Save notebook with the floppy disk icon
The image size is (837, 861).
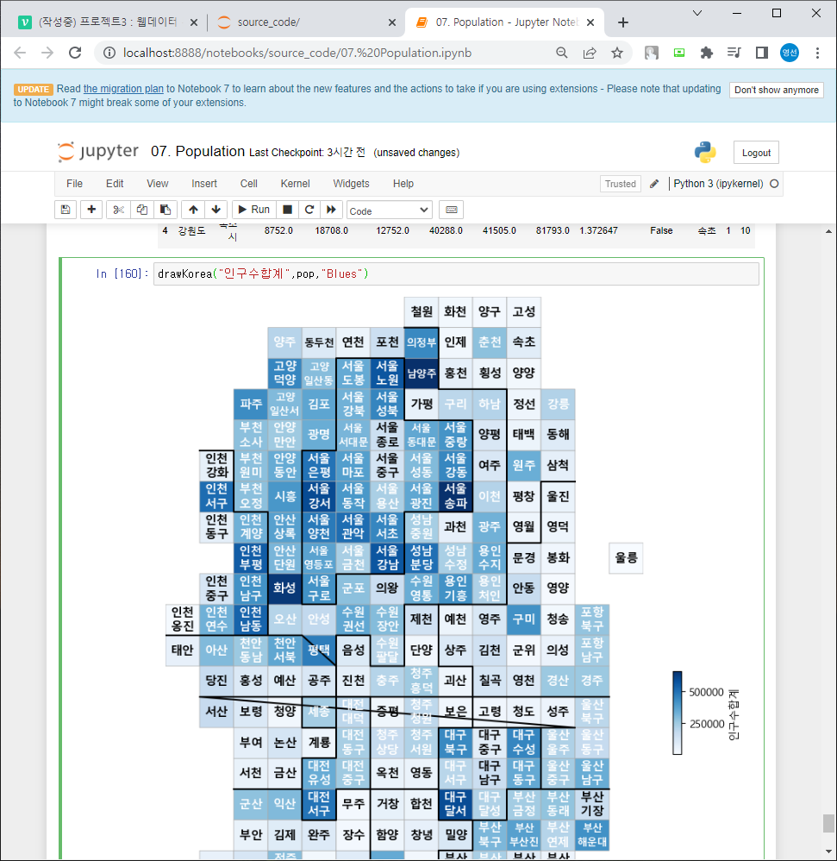click(x=66, y=210)
